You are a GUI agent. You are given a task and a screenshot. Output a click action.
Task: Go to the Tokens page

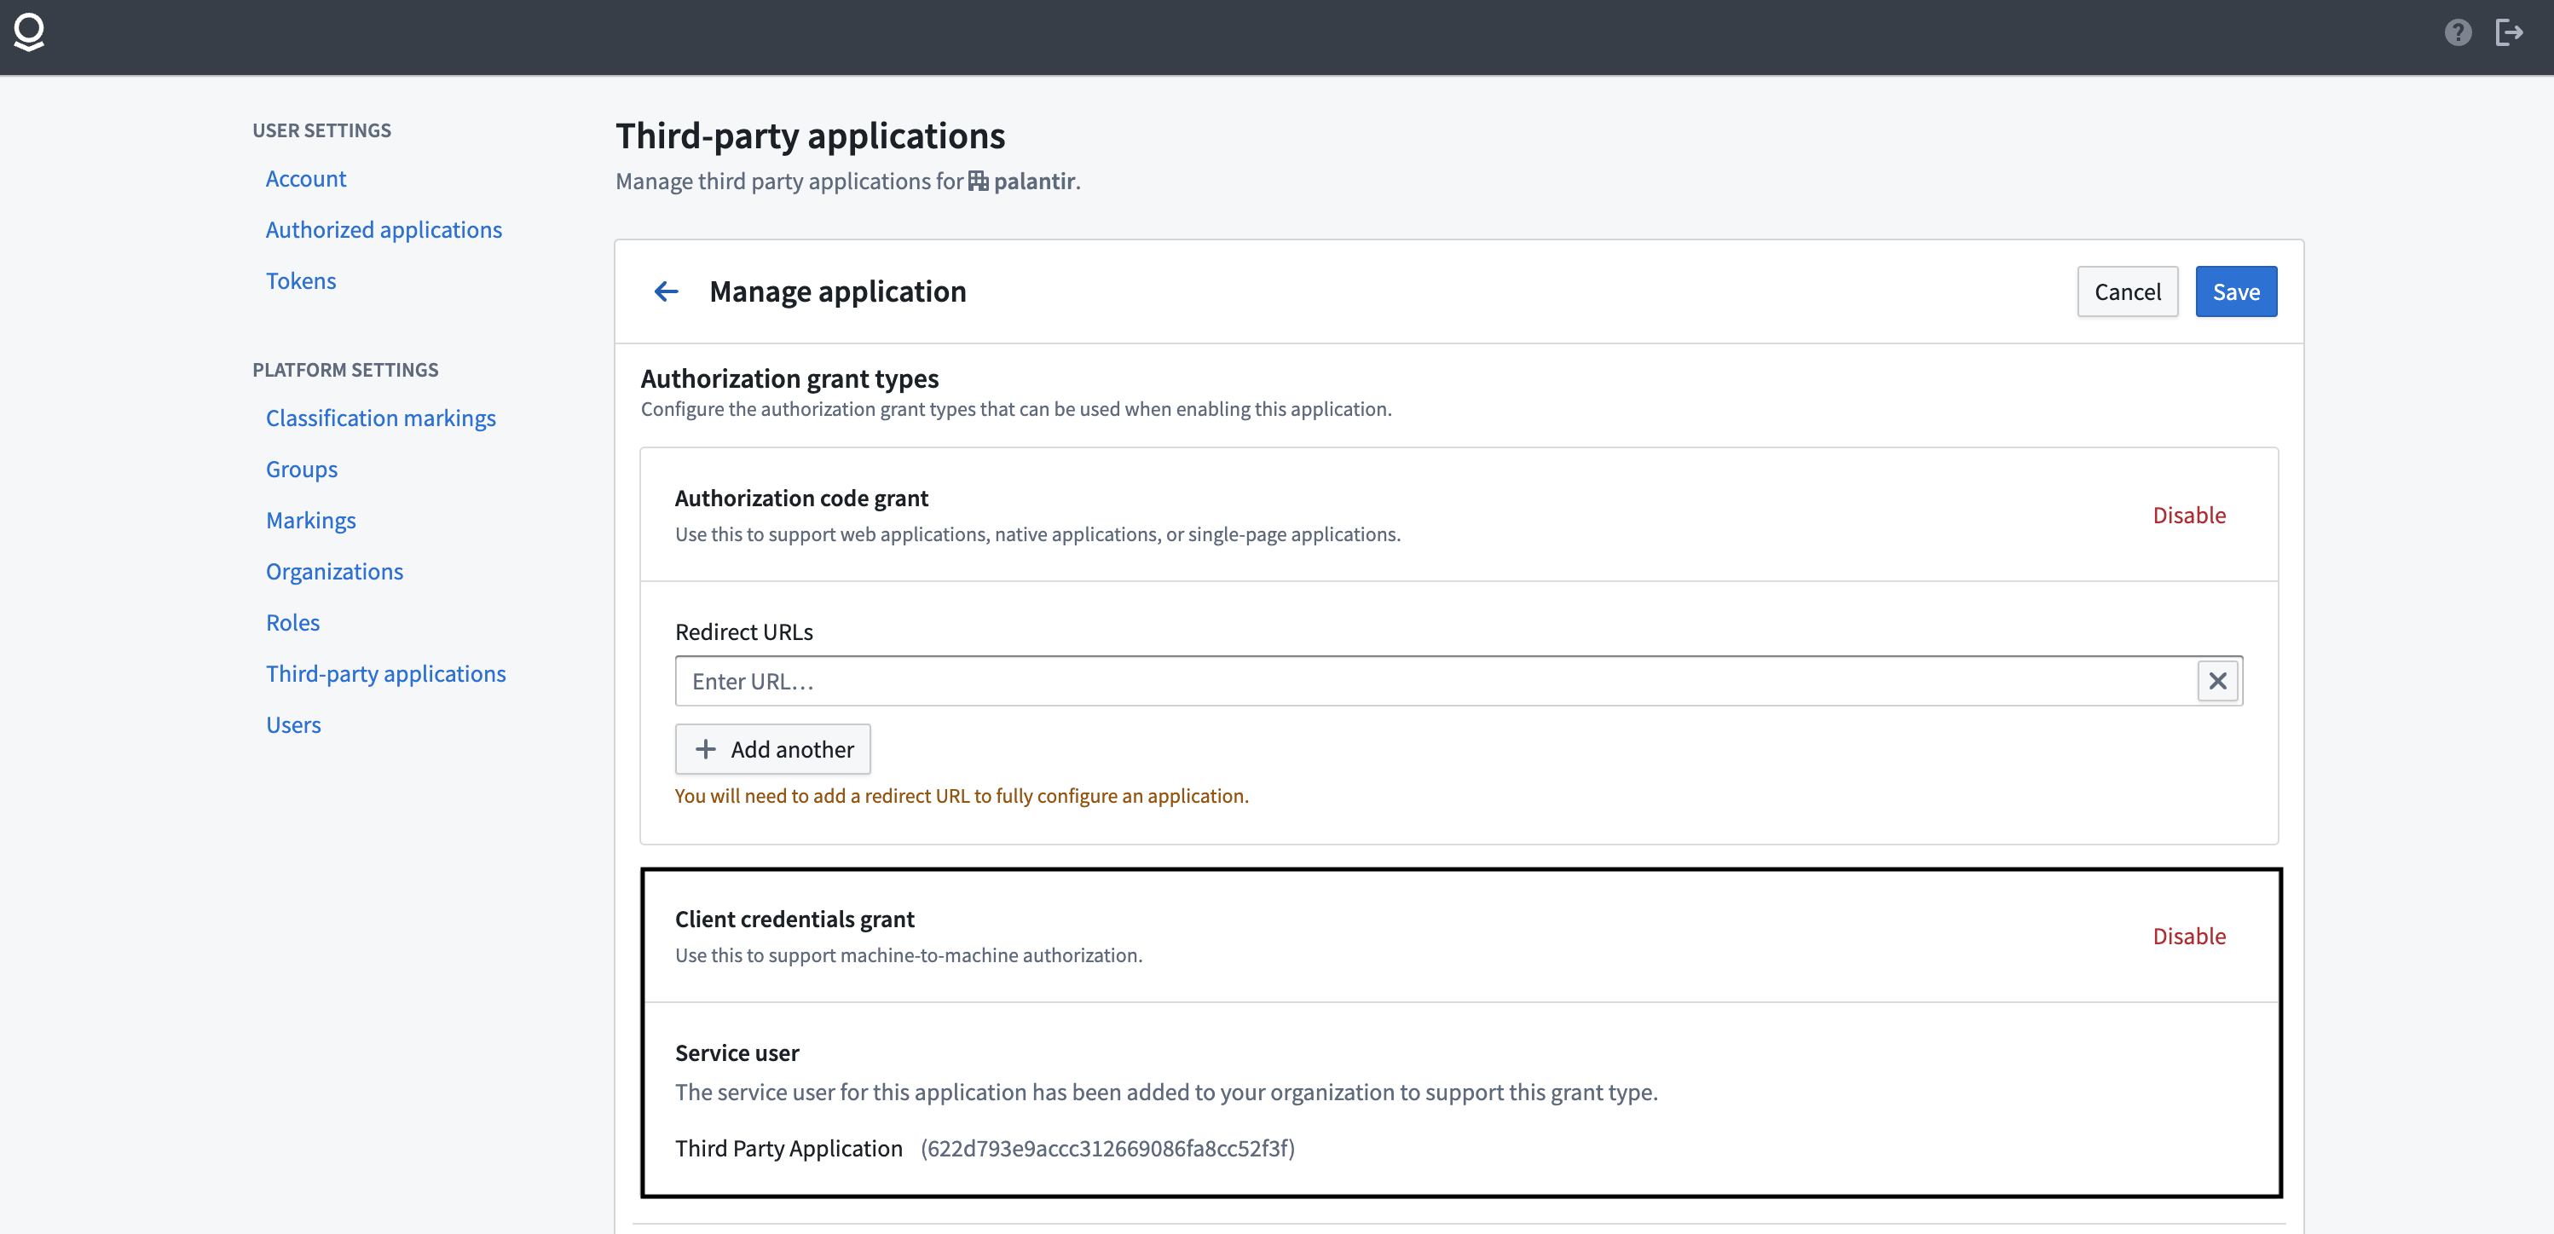click(x=300, y=281)
